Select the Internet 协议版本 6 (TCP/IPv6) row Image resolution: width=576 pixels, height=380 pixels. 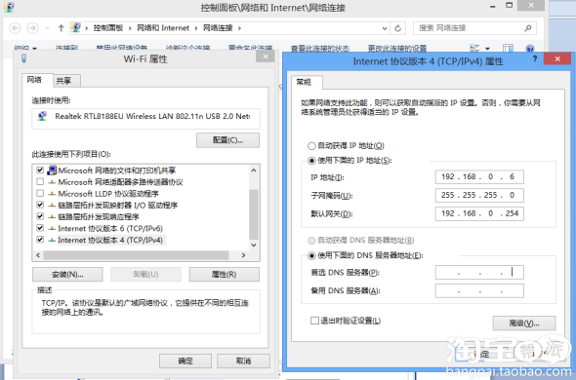coord(110,229)
